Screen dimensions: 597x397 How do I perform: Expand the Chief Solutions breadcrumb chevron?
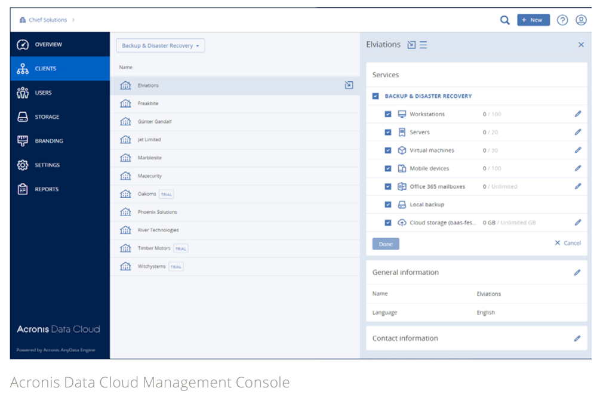click(73, 20)
